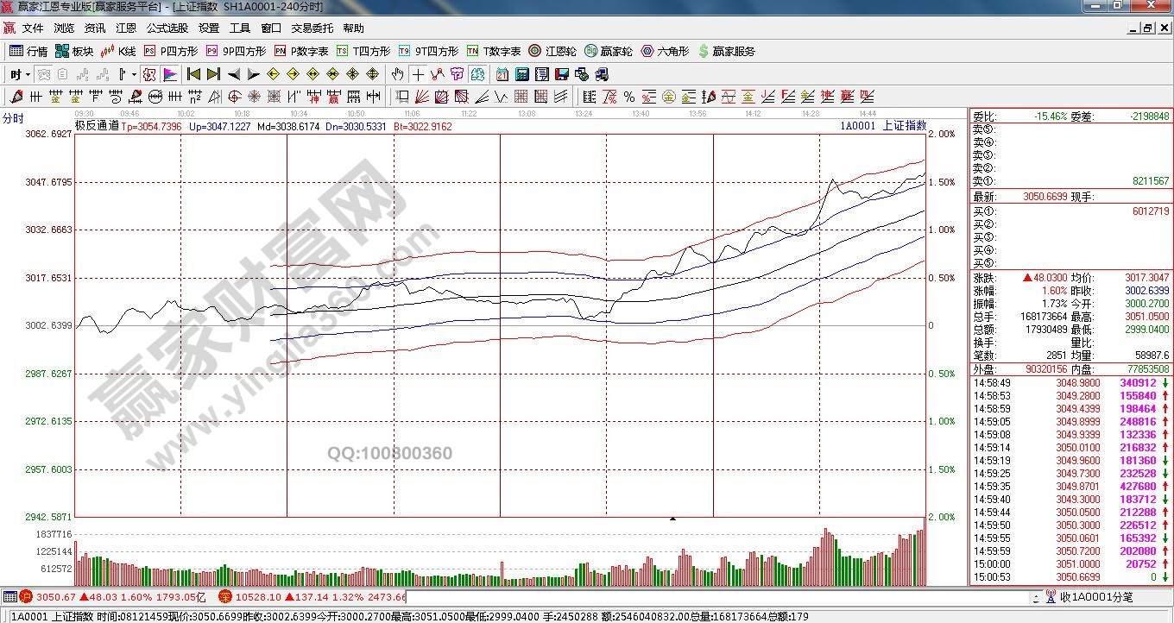Click the small triangle marker below chart
The width and height of the screenshot is (1174, 623).
(672, 519)
